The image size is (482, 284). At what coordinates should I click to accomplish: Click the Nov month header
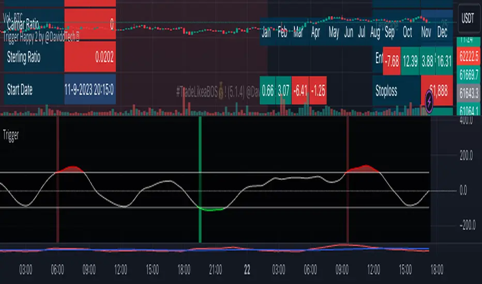[x=426, y=32]
